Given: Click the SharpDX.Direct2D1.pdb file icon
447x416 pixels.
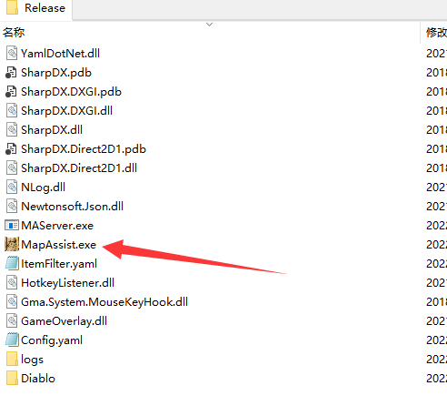Looking at the screenshot, I should [11, 149].
